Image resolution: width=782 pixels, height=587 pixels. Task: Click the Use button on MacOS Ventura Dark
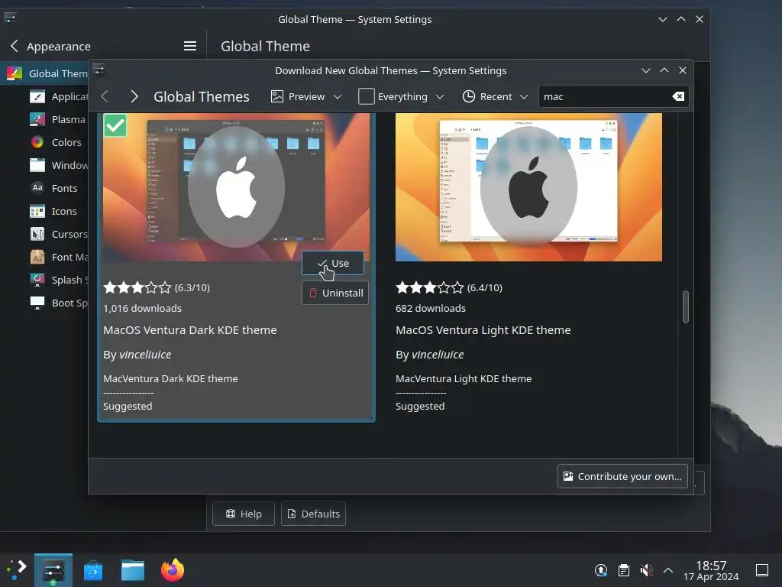333,263
